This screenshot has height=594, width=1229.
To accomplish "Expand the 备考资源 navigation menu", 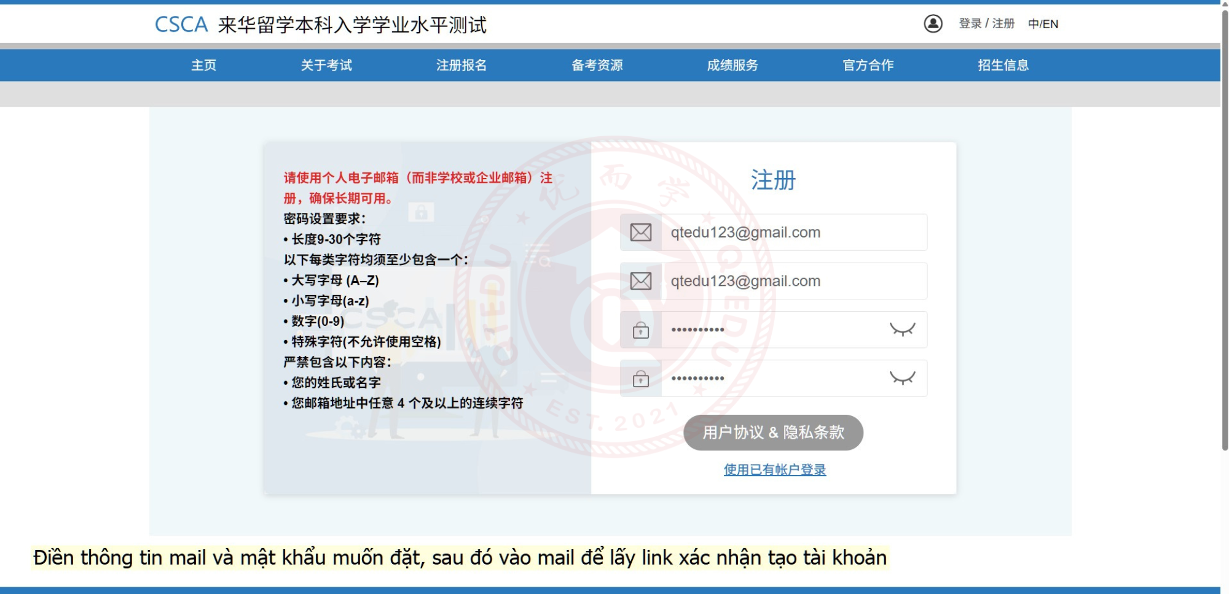I will click(597, 65).
